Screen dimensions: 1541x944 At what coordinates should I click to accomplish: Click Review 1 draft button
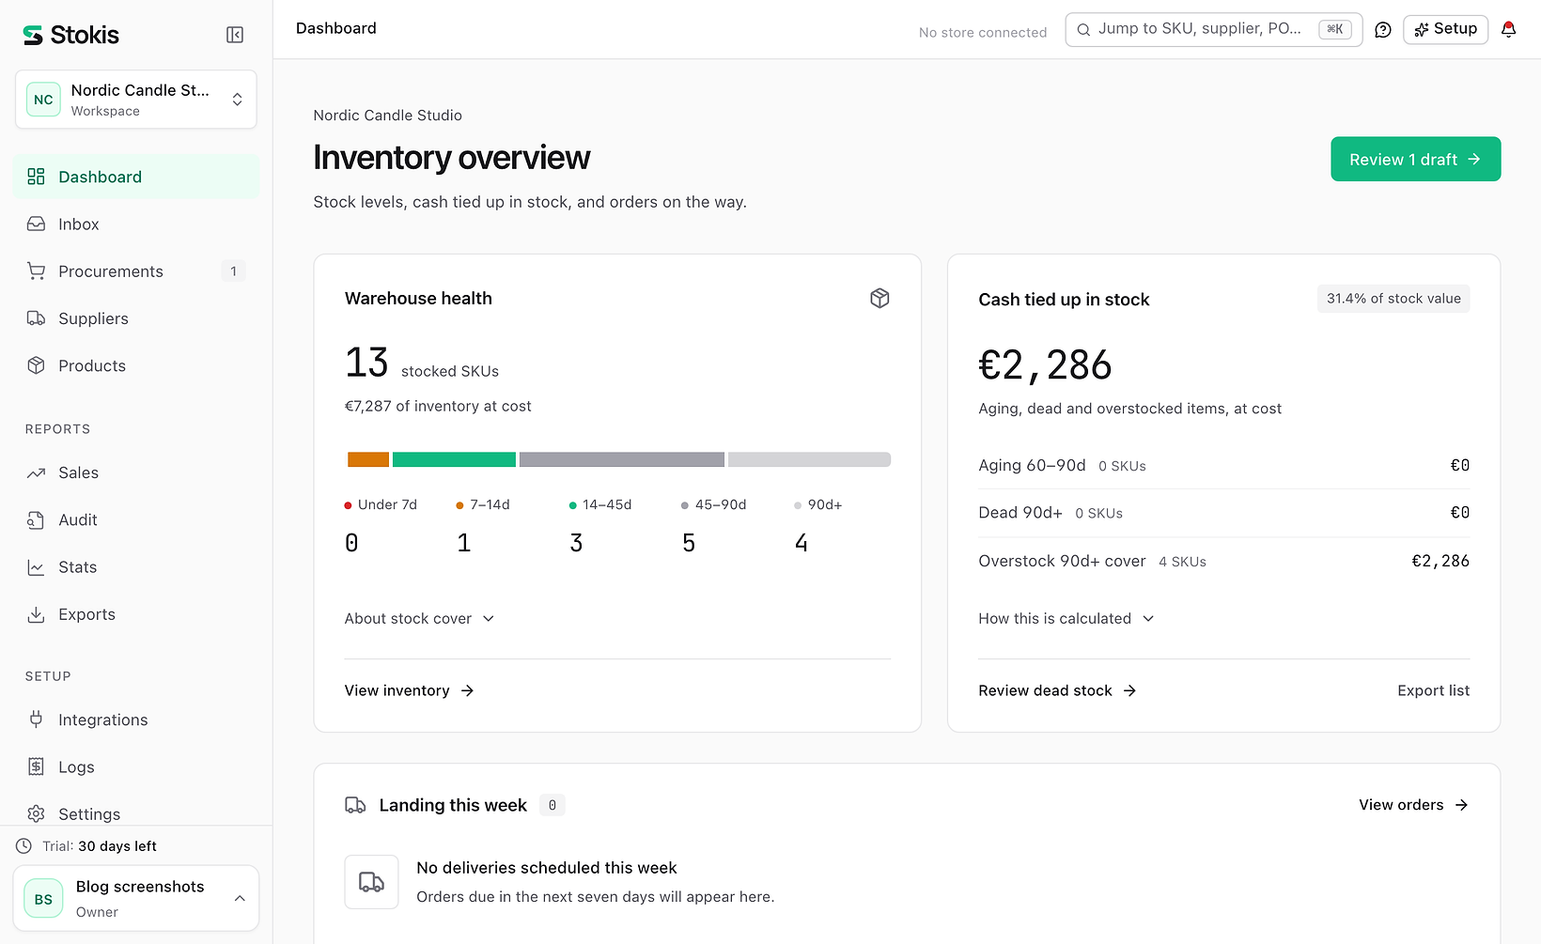(x=1415, y=160)
